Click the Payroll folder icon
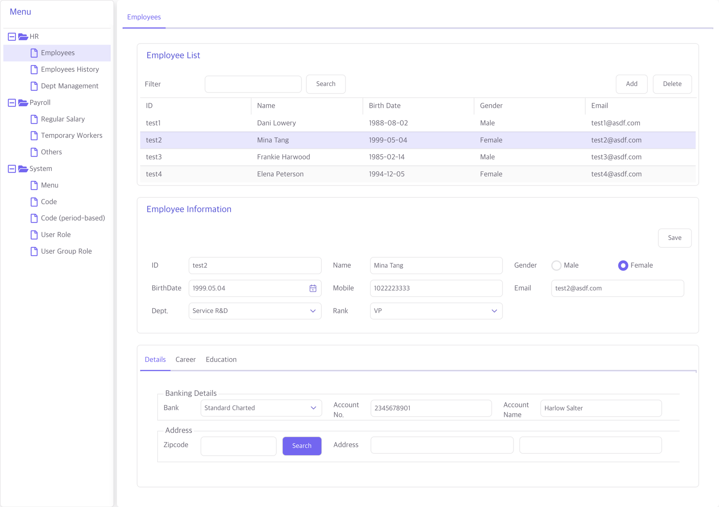 23,103
